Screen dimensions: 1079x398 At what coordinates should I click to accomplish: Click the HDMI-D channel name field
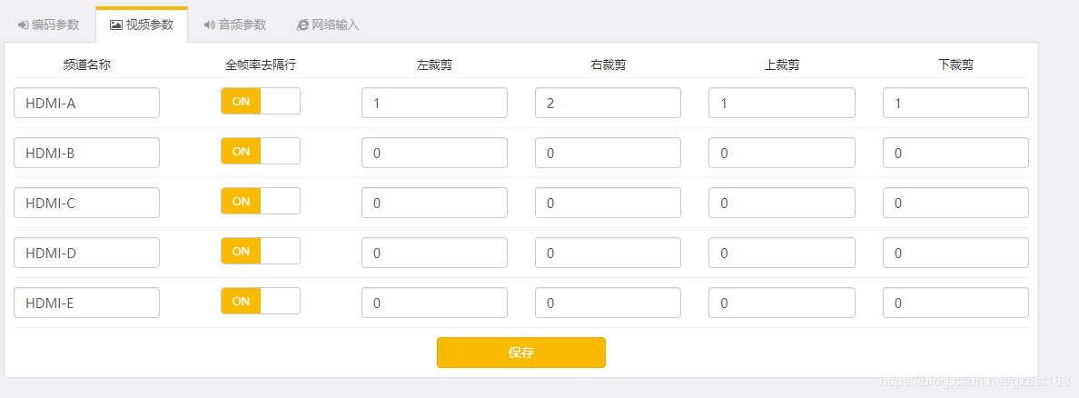point(86,253)
